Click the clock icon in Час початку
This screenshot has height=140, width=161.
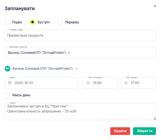88,83
